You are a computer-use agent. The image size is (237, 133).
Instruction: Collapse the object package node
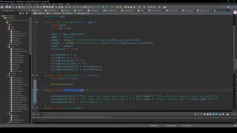pos(7,75)
